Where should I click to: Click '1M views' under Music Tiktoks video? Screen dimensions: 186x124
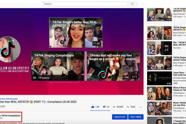point(177,111)
